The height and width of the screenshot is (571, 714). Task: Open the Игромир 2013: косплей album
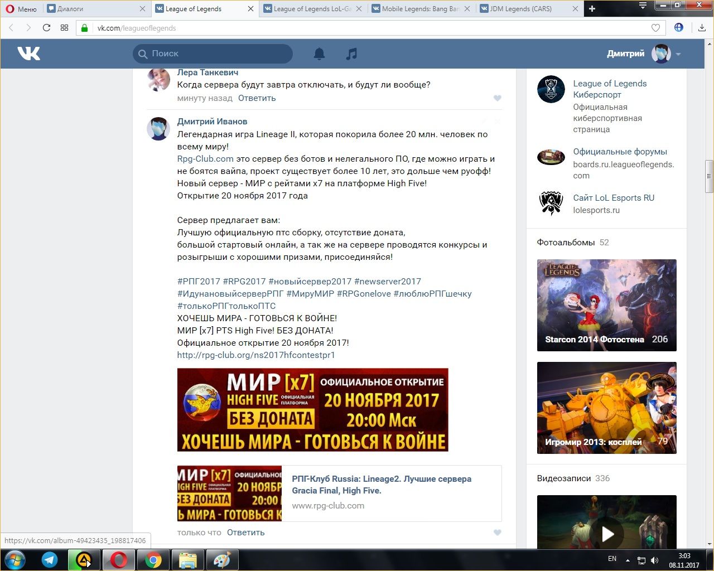coord(607,408)
